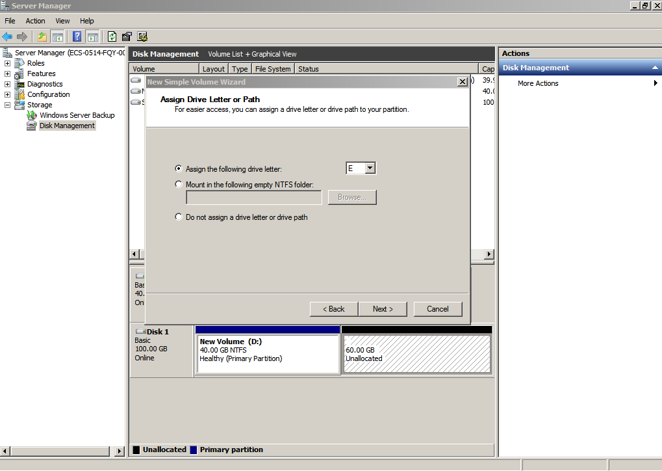This screenshot has height=471, width=662.
Task: Click the first volume's drive icon in list
Action: (x=136, y=80)
